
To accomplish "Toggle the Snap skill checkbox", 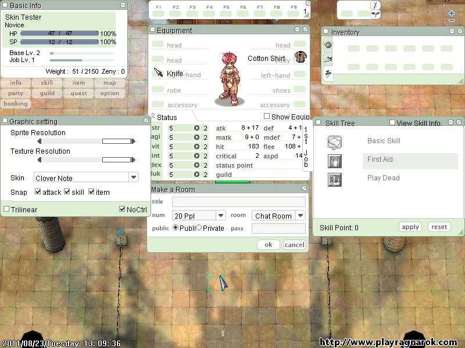I will coord(67,192).
